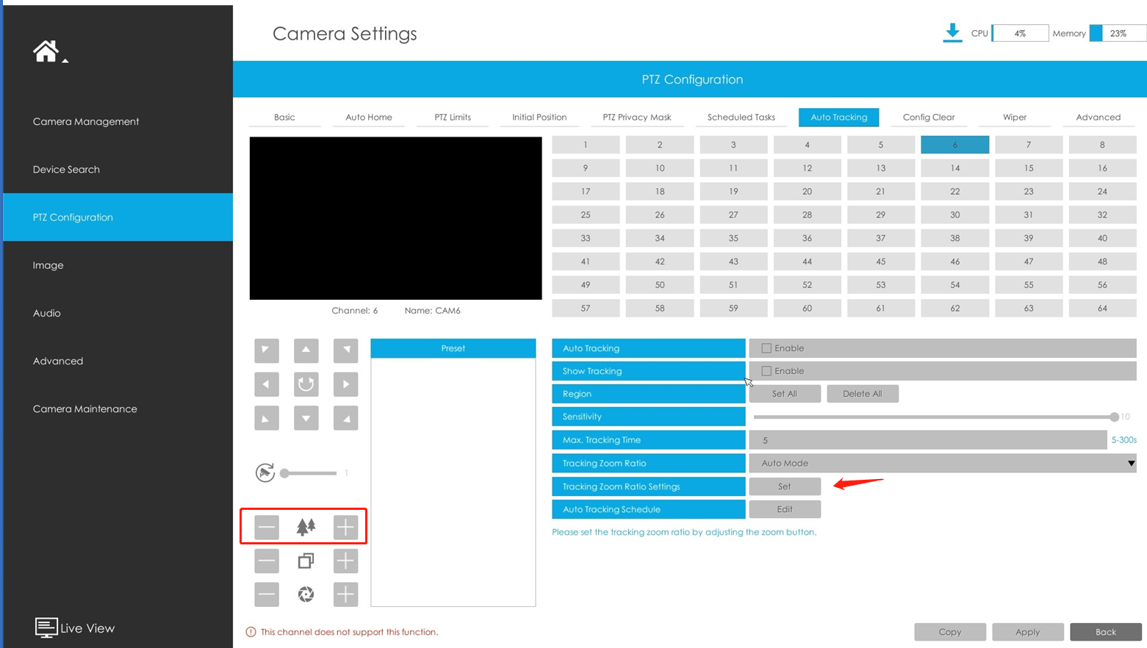Click the PTZ speed icon

pos(265,472)
